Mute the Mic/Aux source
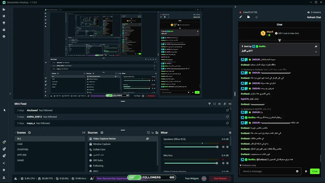 tap(223, 163)
